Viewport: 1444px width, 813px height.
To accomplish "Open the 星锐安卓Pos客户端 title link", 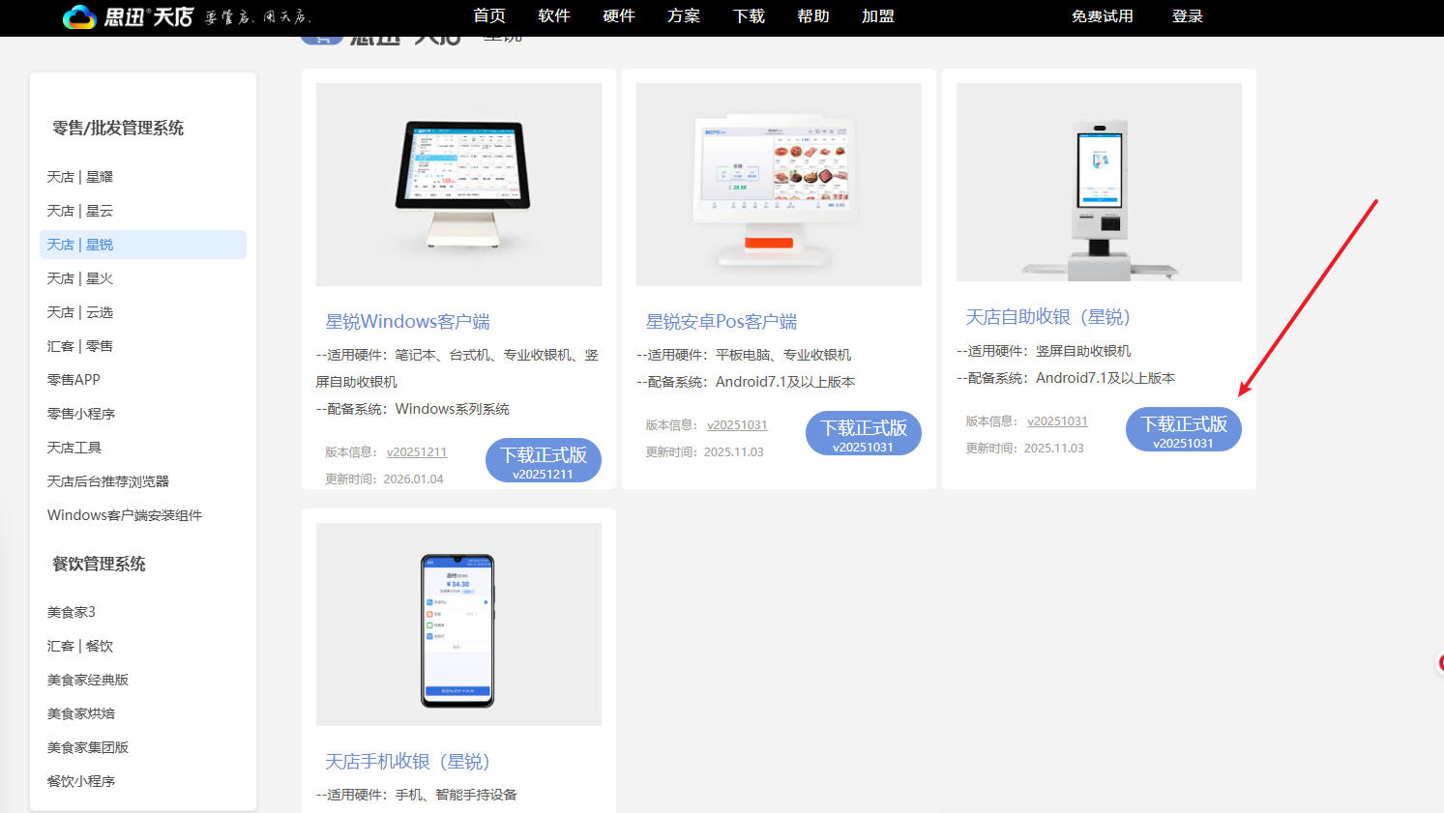I will coord(722,322).
